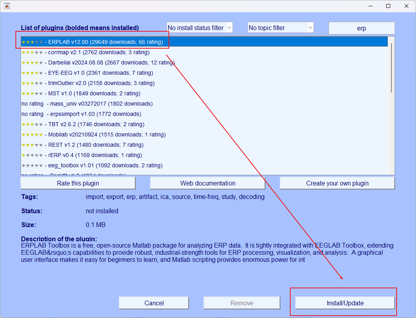Screen dimensions: 416x318
Task: Select the trimOutlier v2.0 plugin row
Action: (204, 83)
